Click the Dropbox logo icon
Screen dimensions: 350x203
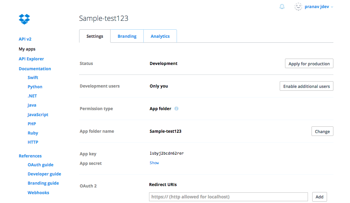(x=24, y=19)
